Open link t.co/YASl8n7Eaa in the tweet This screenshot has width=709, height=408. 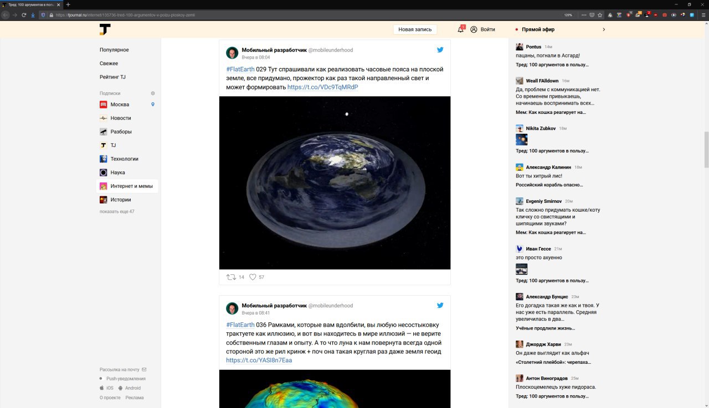(x=259, y=360)
